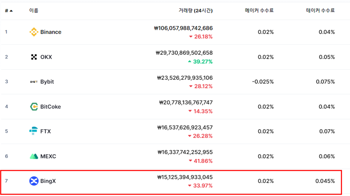Click MEXC's 41.86% volume change

(x=201, y=161)
